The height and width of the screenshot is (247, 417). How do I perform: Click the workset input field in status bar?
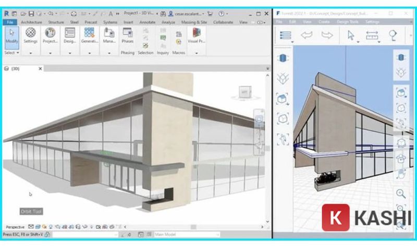pyautogui.click(x=85, y=235)
